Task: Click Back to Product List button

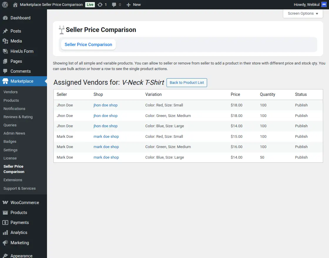Action: (x=187, y=82)
